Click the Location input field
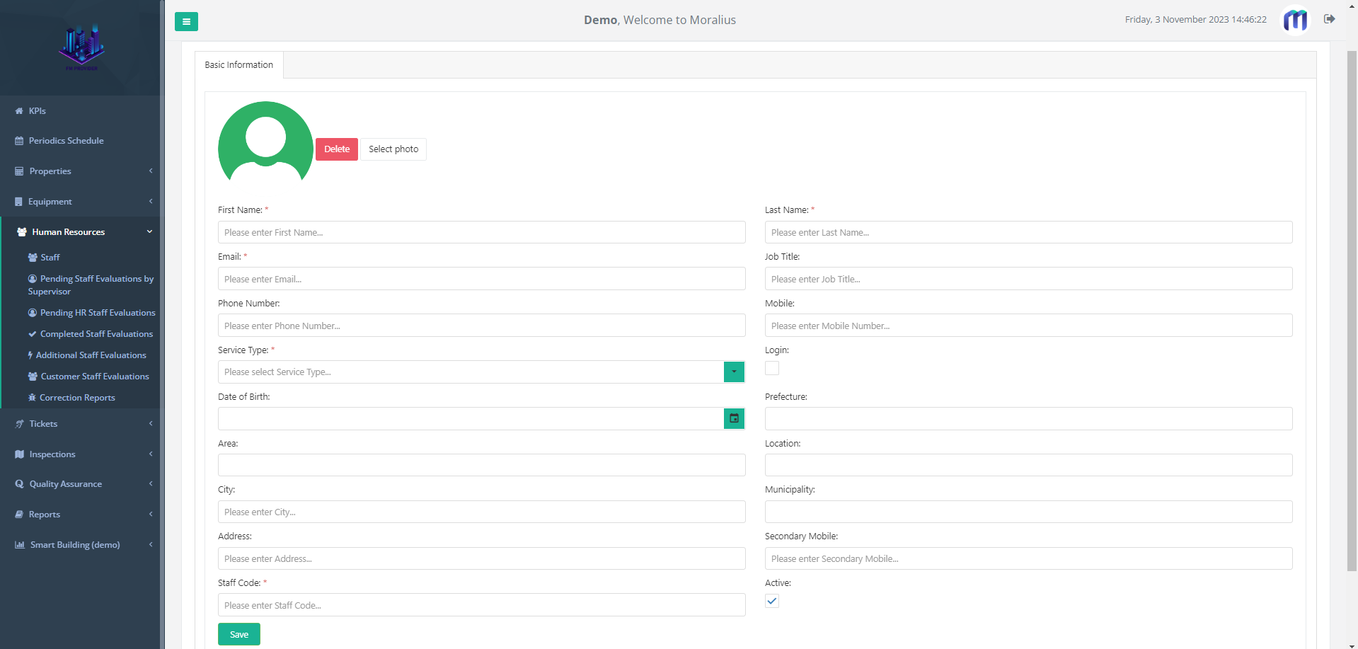1358x649 pixels. pos(1028,465)
